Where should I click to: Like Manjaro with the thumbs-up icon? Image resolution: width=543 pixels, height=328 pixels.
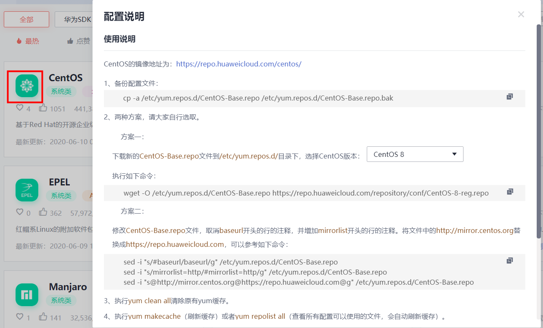[43, 317]
